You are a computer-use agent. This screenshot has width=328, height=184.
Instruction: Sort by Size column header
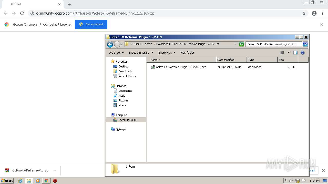click(288, 60)
